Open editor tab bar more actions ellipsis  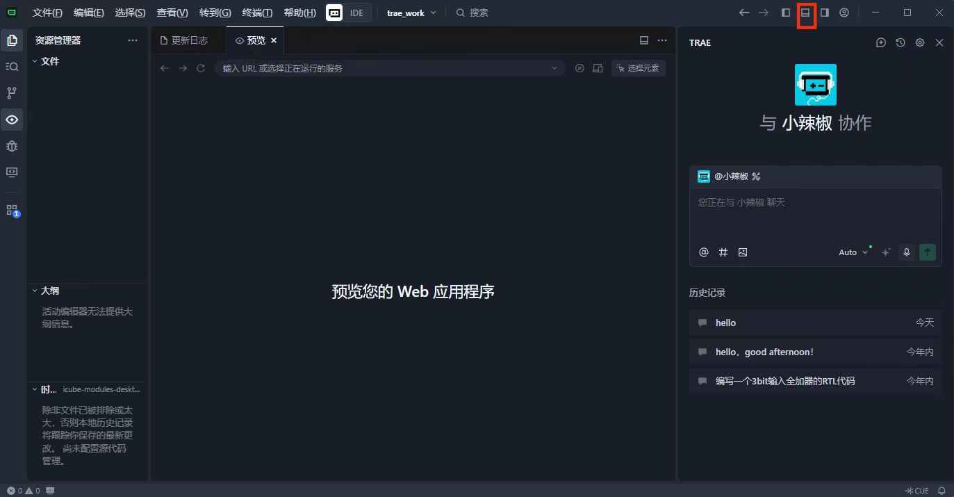(x=662, y=40)
